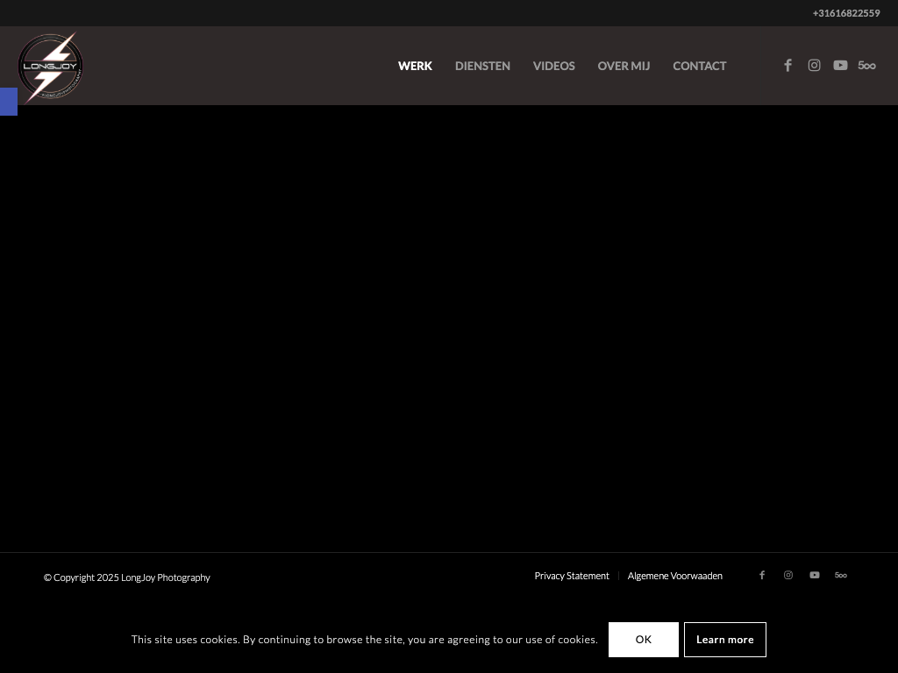Navigate to the CONTACT page
898x673 pixels.
pos(699,67)
